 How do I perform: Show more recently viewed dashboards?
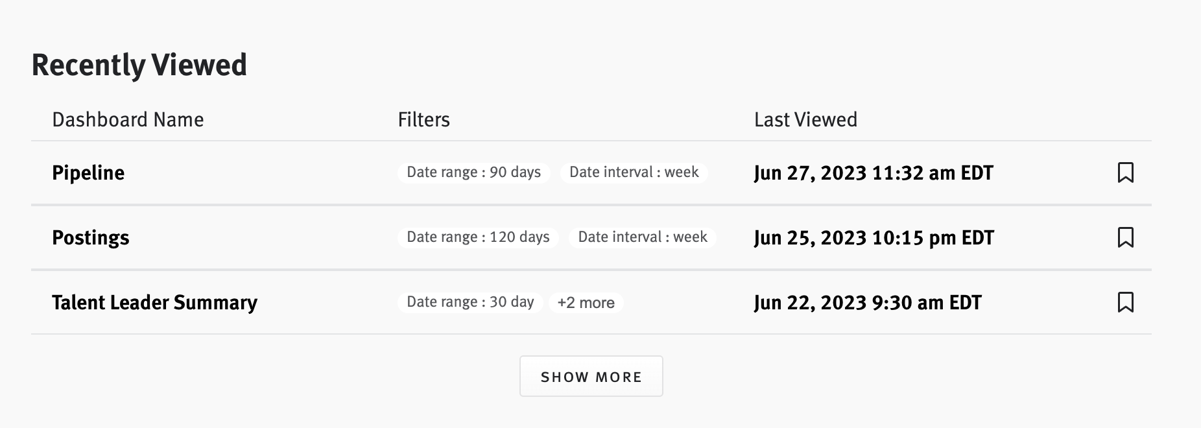(591, 376)
